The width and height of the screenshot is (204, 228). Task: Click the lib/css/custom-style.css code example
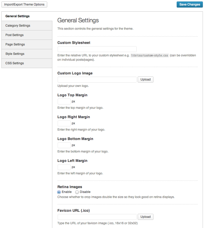point(149,55)
